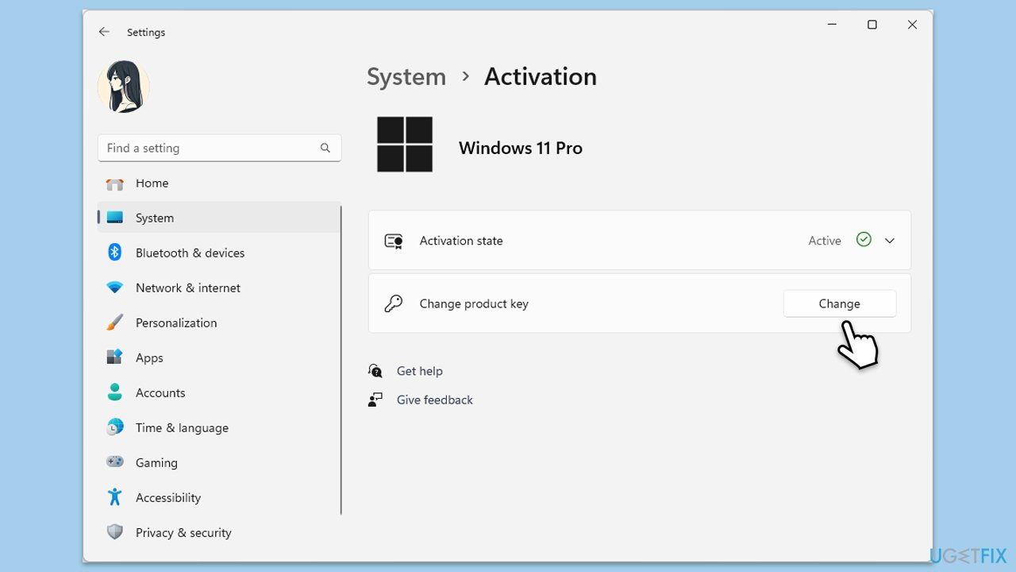Open the Get help link
The width and height of the screenshot is (1016, 572).
coord(419,371)
